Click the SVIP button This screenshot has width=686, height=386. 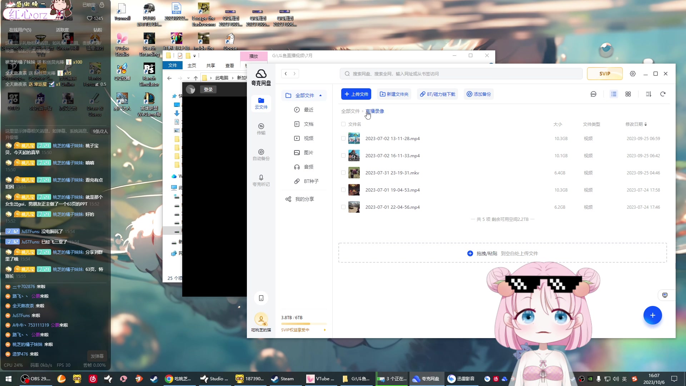(605, 74)
